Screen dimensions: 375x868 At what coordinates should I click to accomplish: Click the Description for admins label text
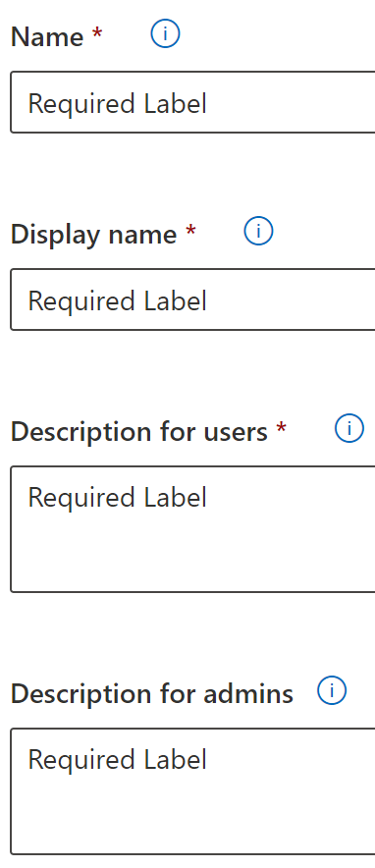point(151,694)
